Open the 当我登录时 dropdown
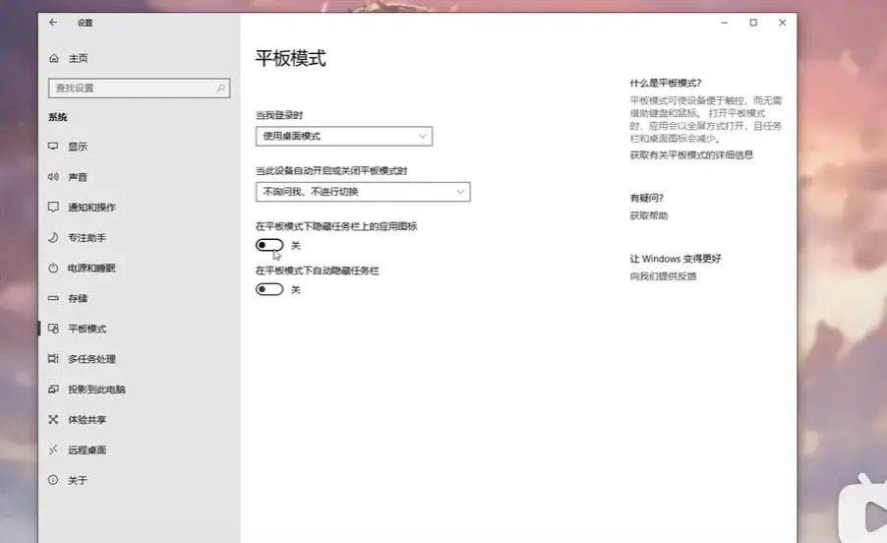 coord(344,137)
